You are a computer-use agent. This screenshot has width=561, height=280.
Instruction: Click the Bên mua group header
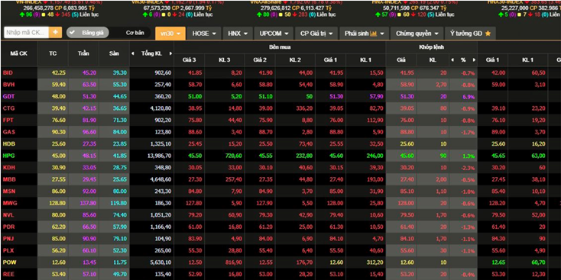280,47
